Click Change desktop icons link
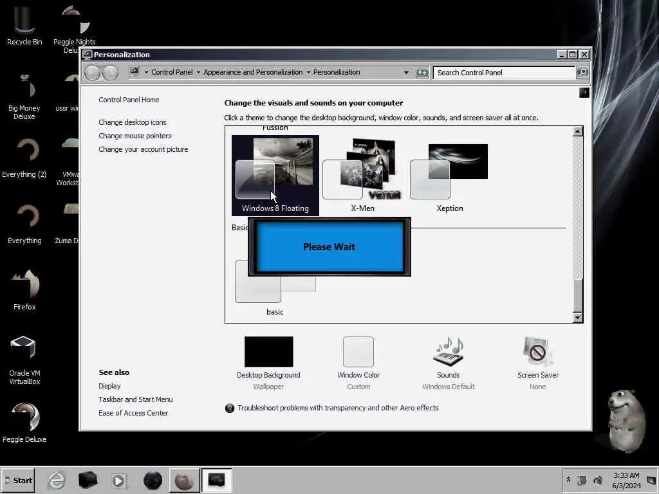 click(x=133, y=122)
